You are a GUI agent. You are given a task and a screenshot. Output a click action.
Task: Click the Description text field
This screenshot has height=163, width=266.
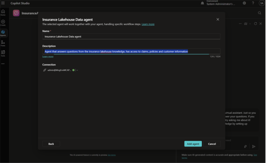[x=131, y=51]
